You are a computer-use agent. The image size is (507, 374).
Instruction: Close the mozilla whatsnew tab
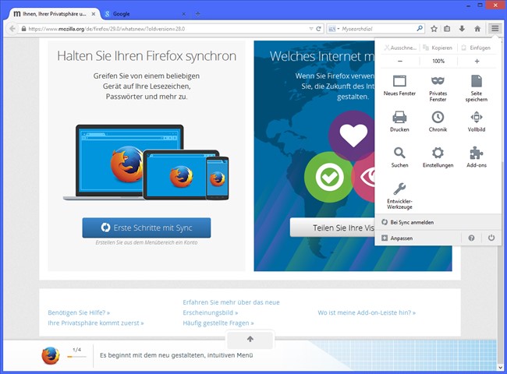pos(94,14)
